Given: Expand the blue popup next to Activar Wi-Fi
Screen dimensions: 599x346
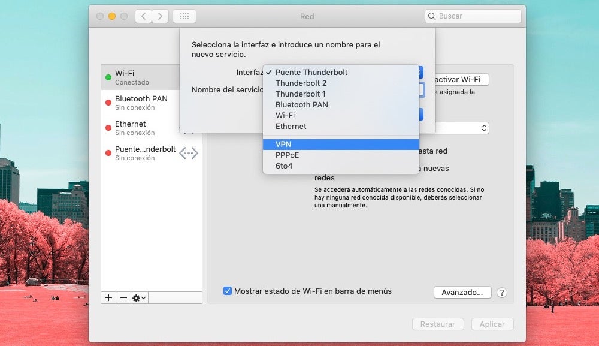Looking at the screenshot, I should point(421,71).
